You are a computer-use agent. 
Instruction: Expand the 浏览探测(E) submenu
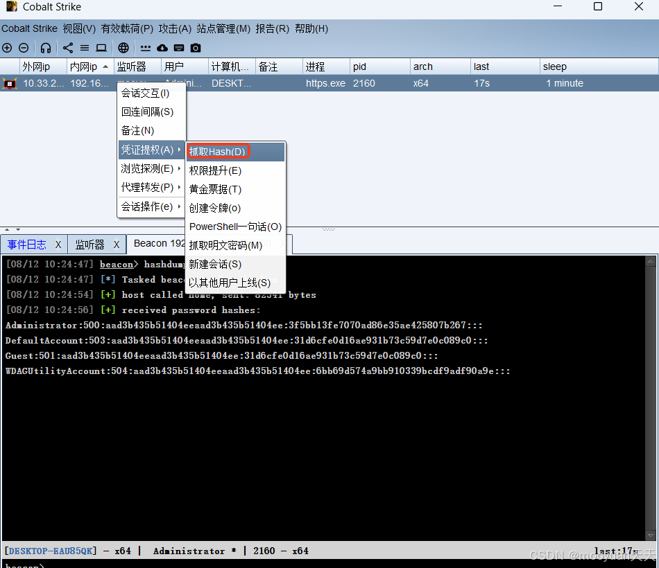click(151, 169)
